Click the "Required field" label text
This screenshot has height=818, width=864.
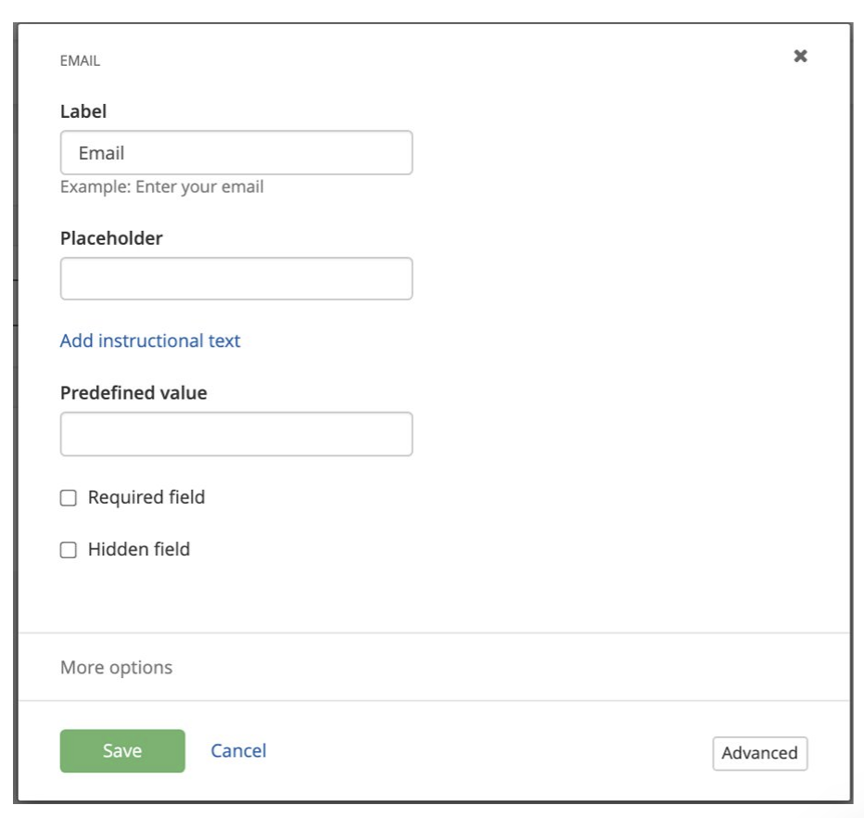pos(146,497)
